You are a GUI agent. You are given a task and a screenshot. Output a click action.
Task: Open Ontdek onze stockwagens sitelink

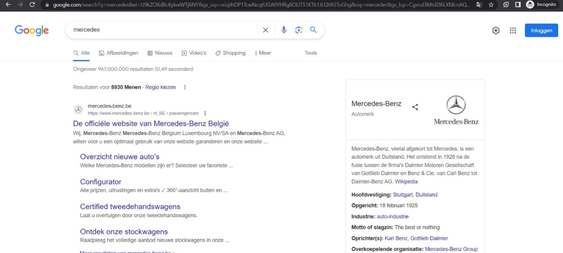click(x=124, y=232)
